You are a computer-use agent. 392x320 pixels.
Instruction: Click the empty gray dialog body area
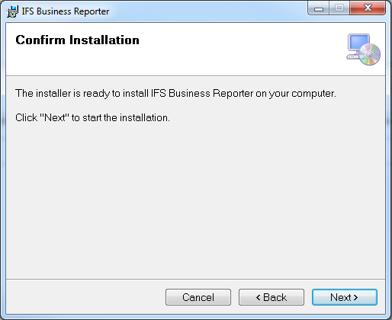pyautogui.click(x=196, y=198)
